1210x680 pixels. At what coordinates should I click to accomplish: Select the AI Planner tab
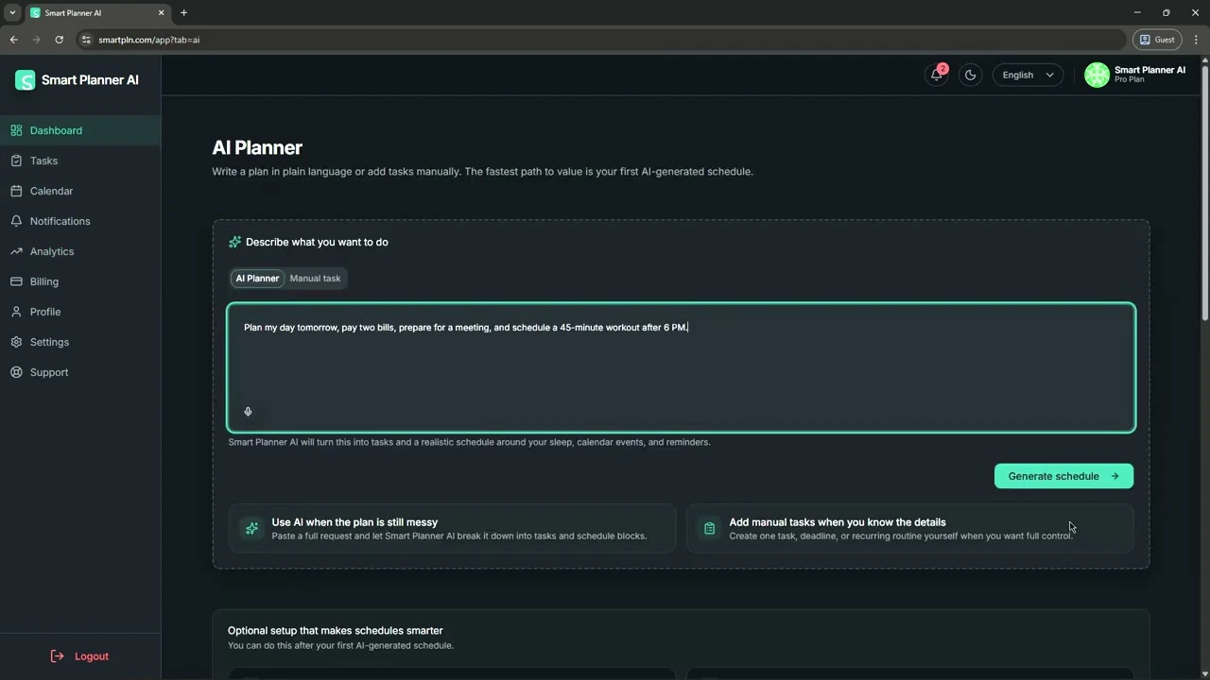click(257, 279)
